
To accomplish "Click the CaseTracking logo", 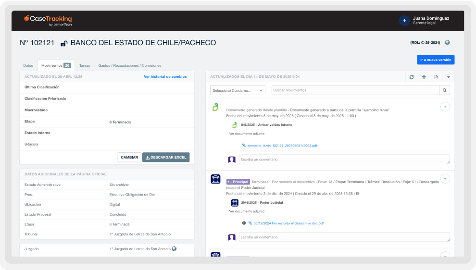I will click(x=48, y=20).
